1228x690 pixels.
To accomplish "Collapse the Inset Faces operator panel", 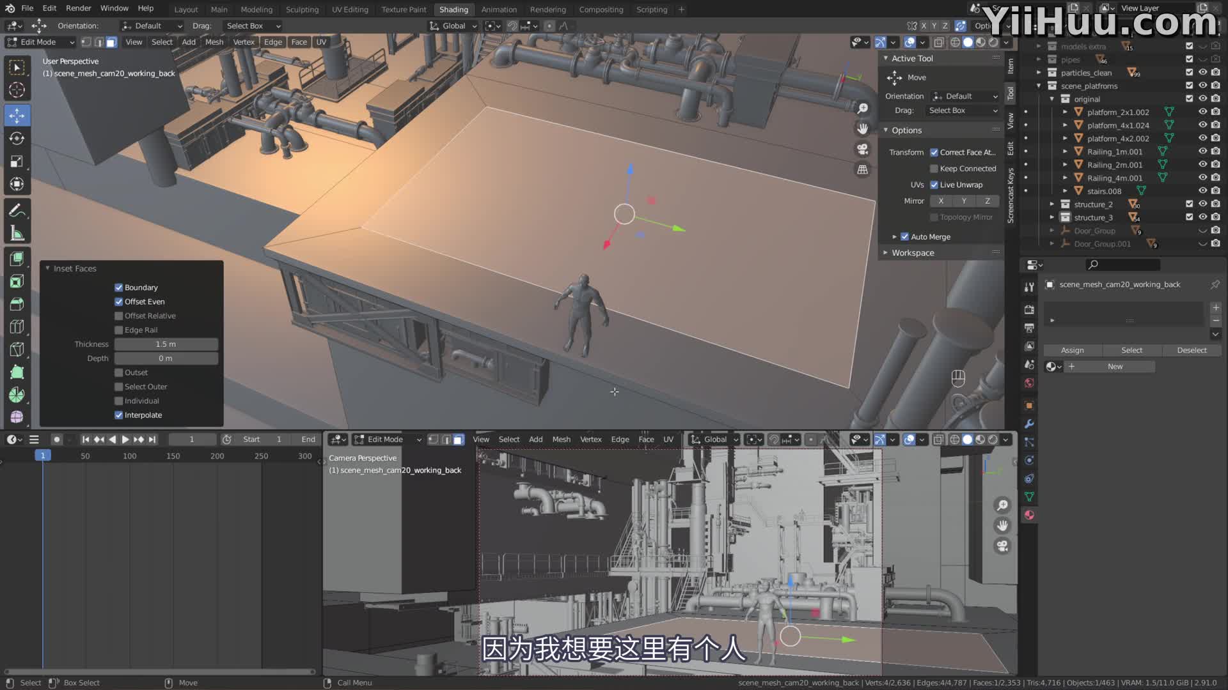I will click(x=47, y=268).
